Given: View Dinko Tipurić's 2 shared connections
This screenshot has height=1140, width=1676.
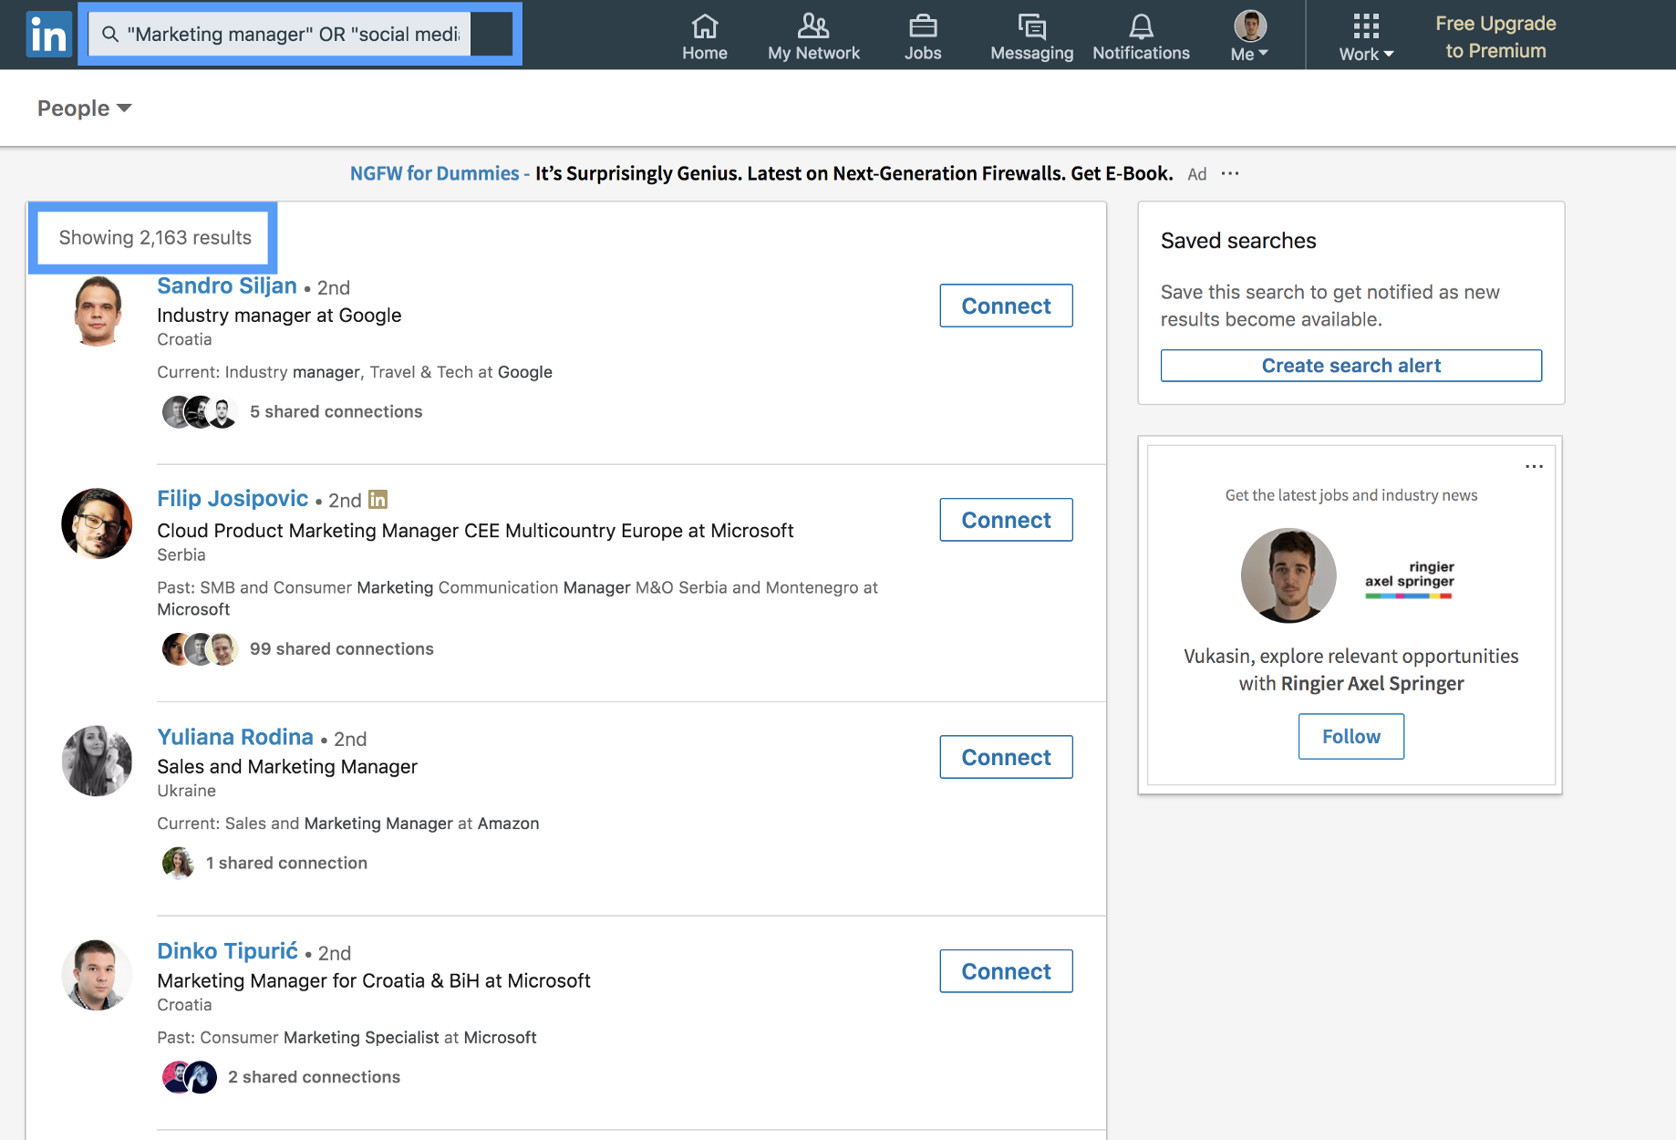Looking at the screenshot, I should coord(314,1077).
